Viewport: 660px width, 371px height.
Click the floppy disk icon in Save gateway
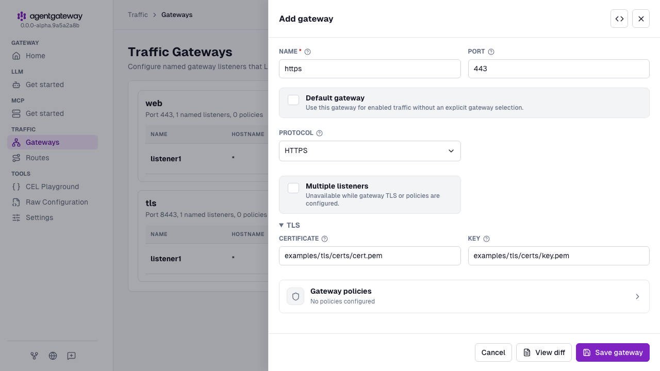[x=587, y=352]
